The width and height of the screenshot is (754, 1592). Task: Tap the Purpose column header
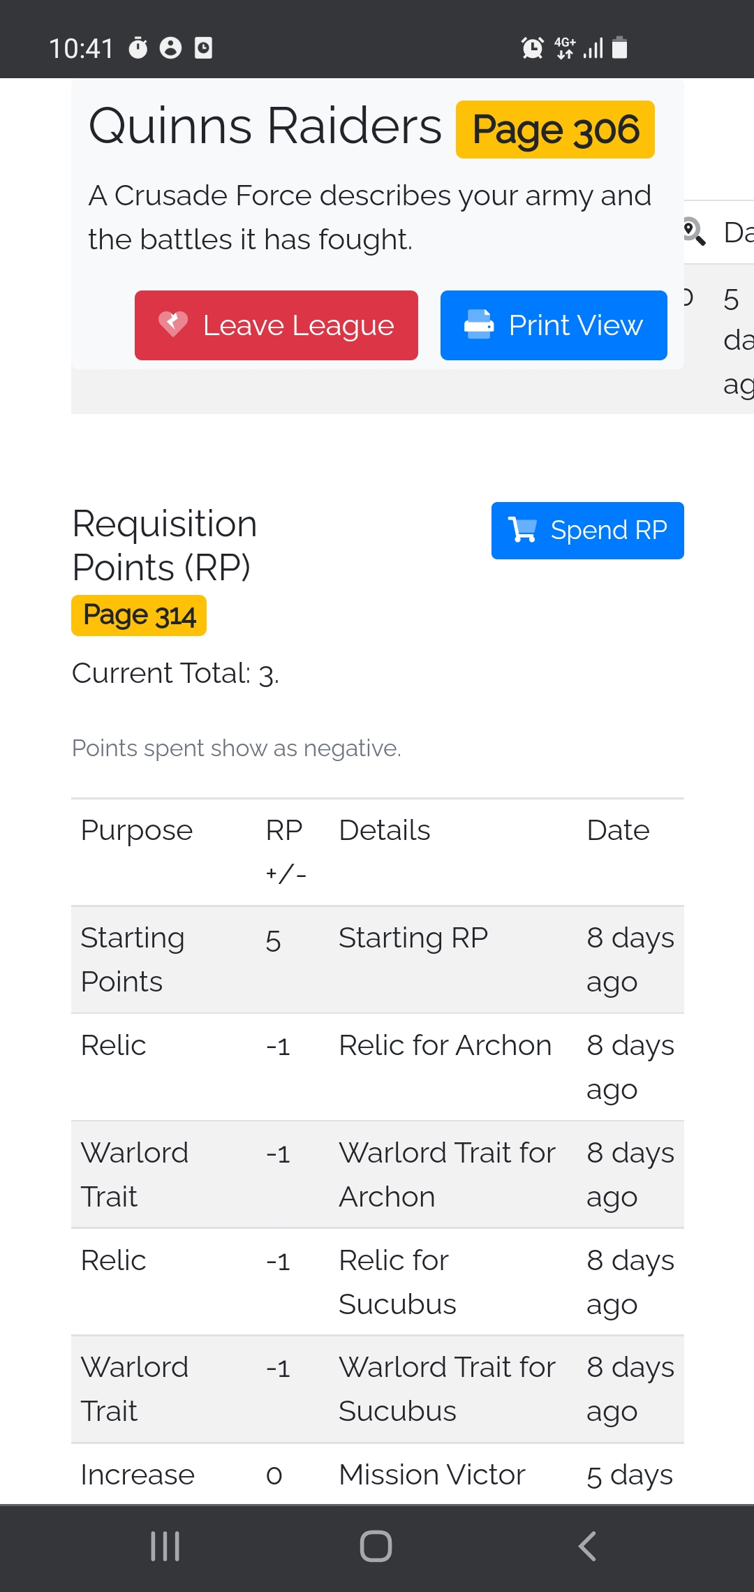[x=137, y=830]
